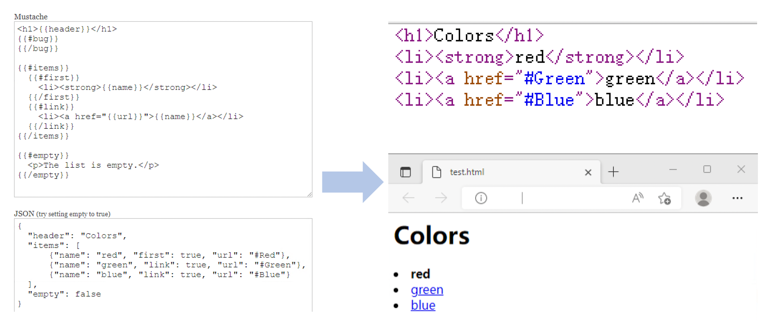Image resolution: width=771 pixels, height=324 pixels.
Task: View site information icon
Action: 481,198
